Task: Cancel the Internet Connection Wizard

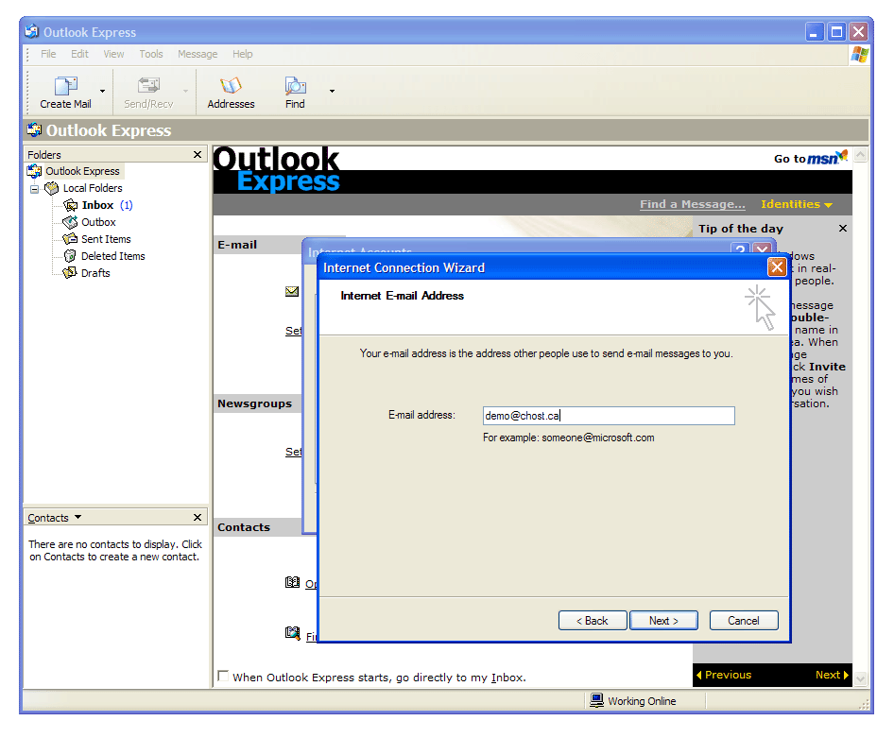Action: point(744,621)
